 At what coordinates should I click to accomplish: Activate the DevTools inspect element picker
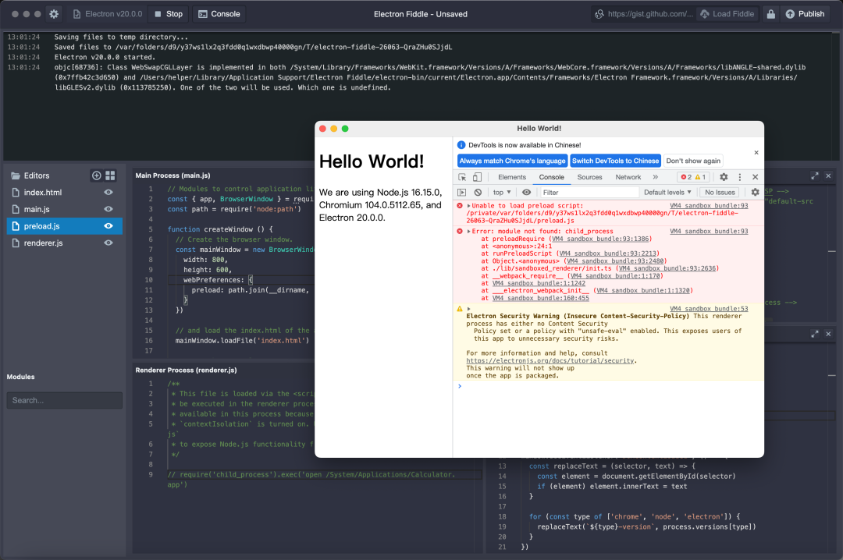(462, 177)
